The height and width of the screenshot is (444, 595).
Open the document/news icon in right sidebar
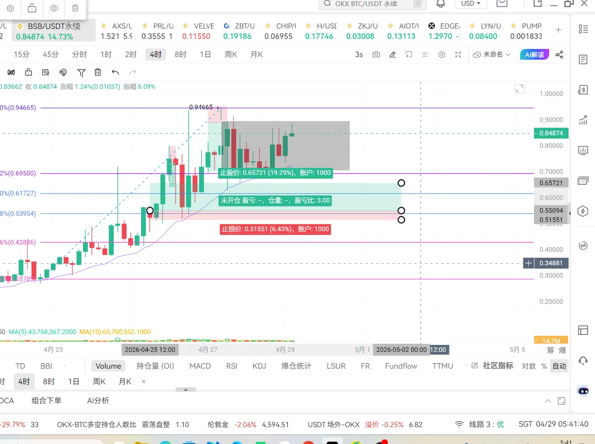click(583, 59)
